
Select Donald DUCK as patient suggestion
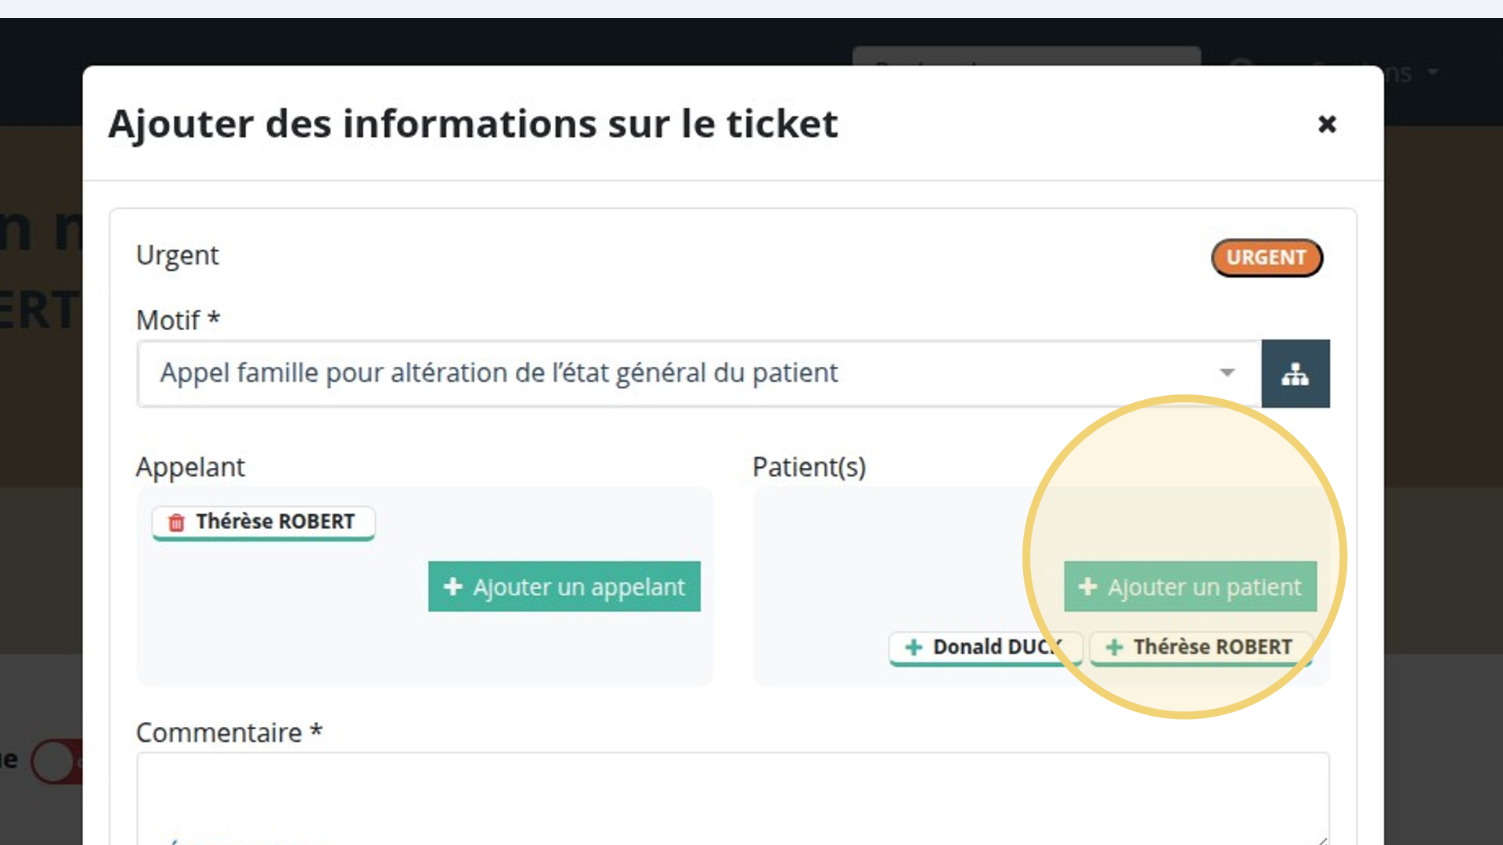[986, 648]
